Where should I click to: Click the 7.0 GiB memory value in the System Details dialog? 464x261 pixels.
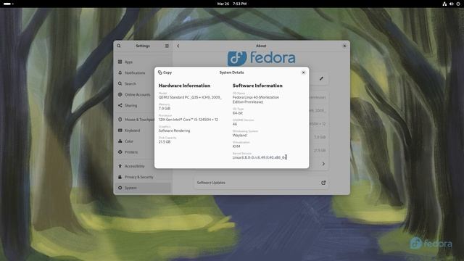click(165, 109)
